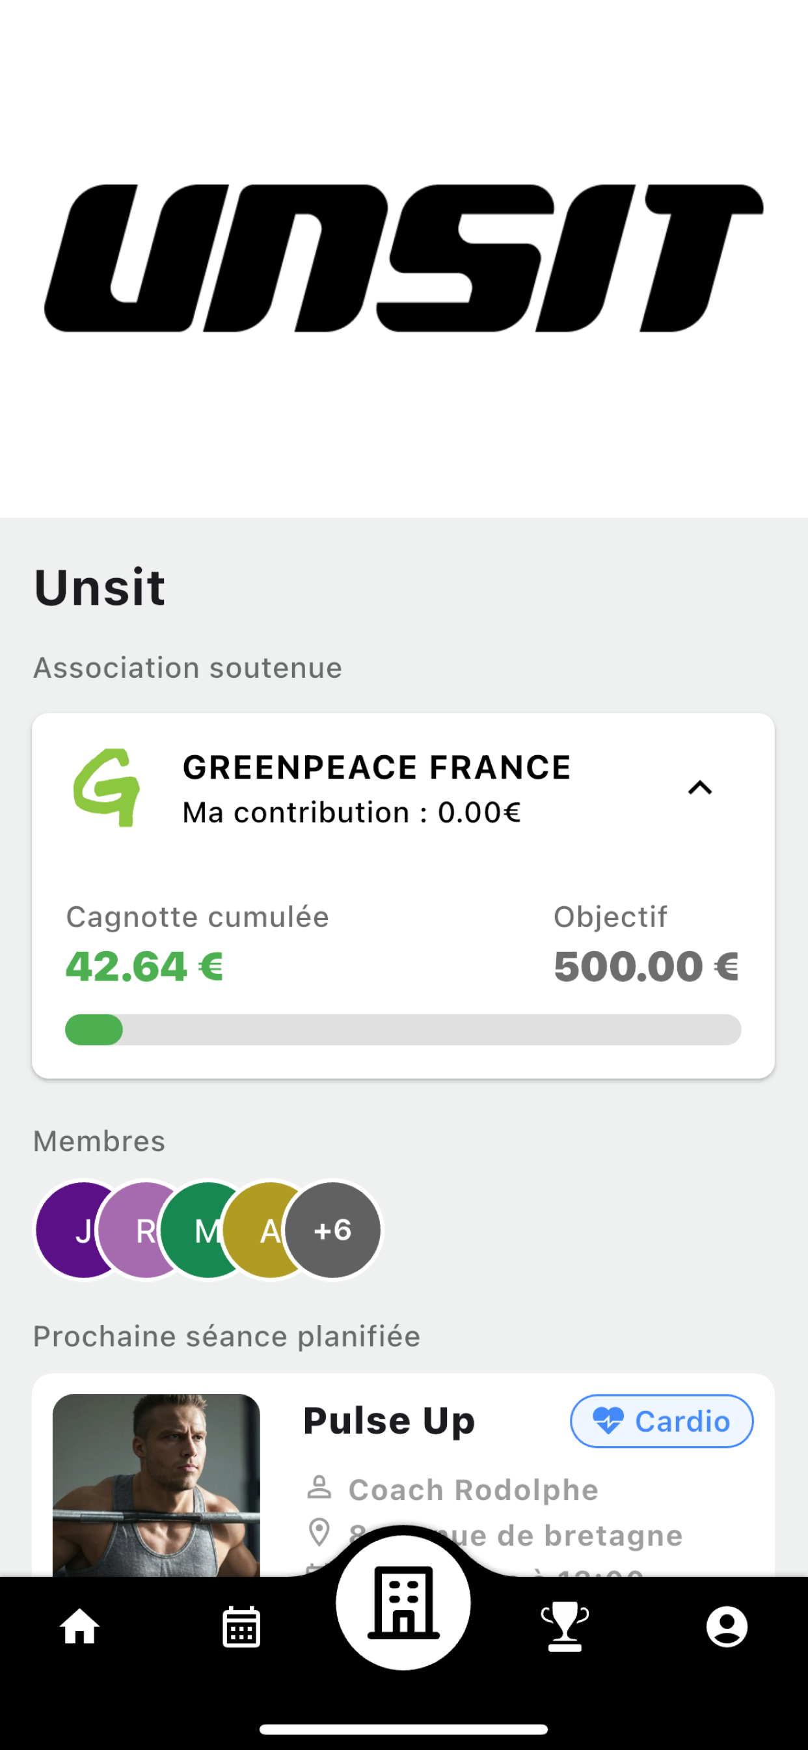
Task: Tap the coach person icon
Action: 319,1487
